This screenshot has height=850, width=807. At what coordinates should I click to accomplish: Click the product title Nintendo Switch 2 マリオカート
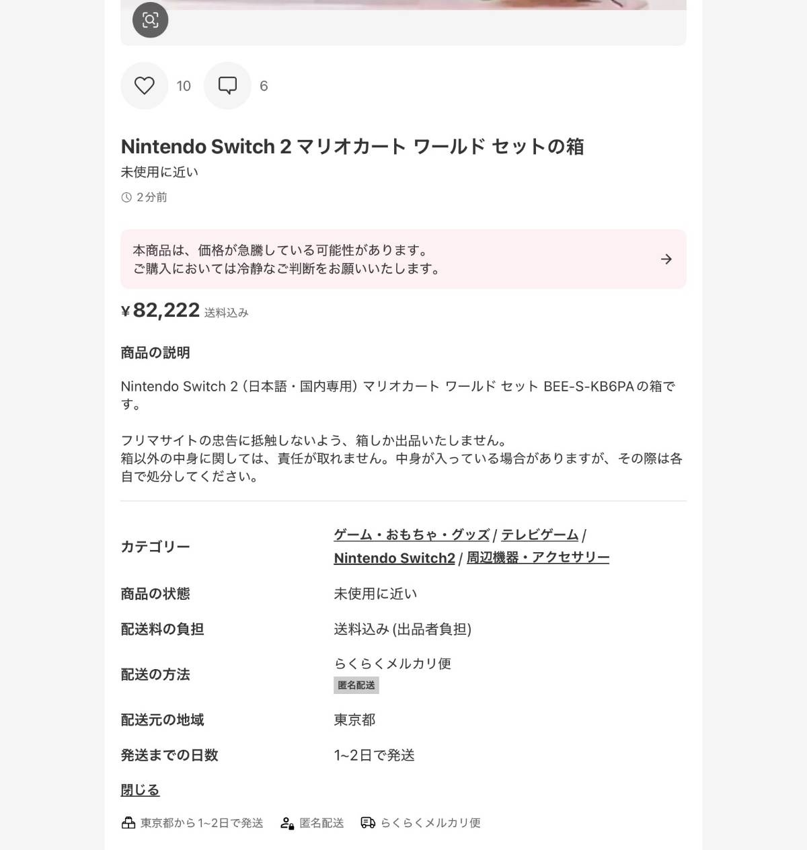click(352, 146)
